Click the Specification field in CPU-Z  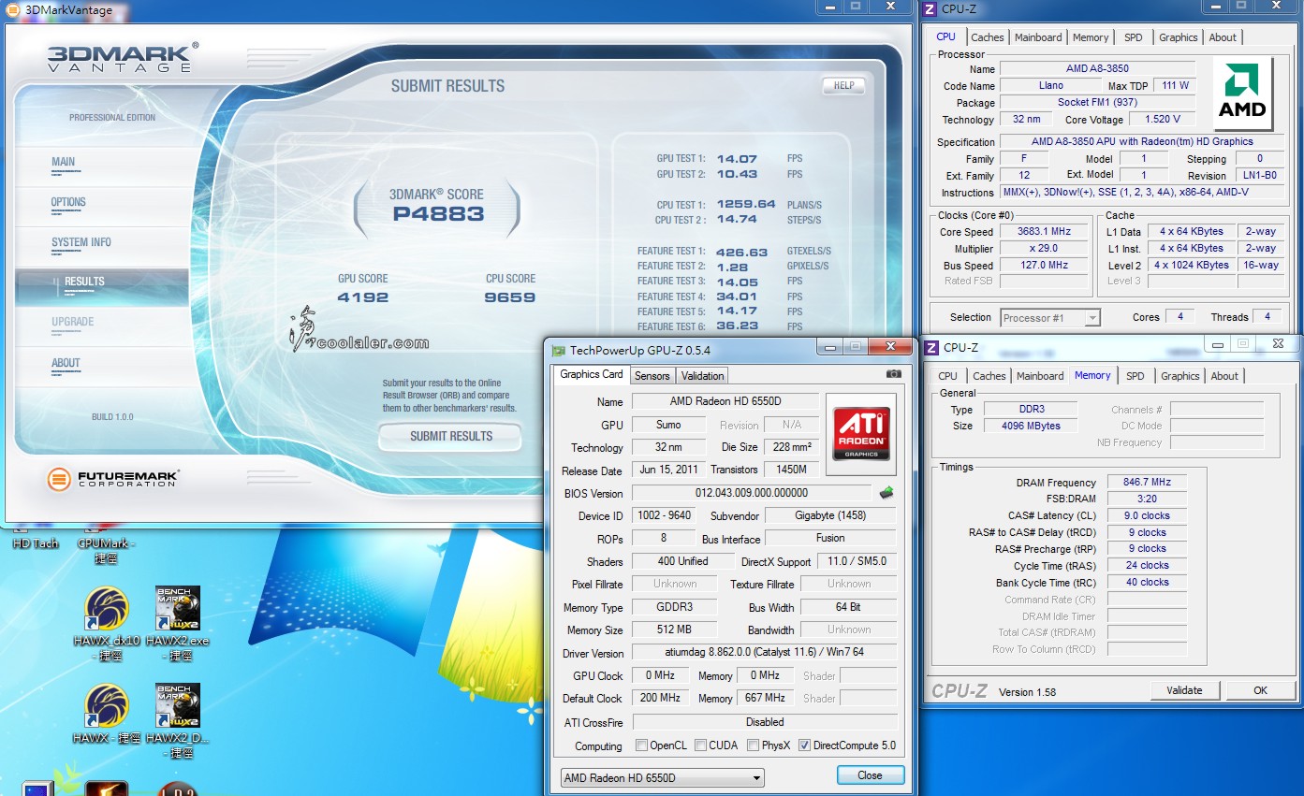[1142, 142]
